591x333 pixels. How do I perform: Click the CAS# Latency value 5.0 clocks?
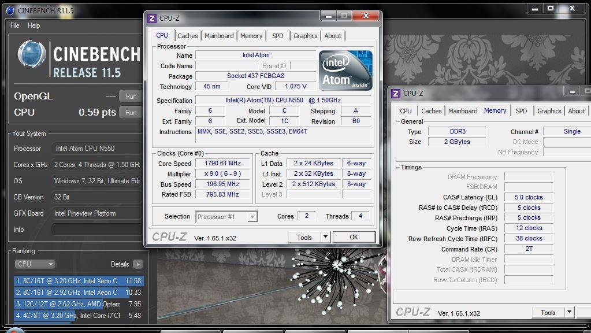529,197
